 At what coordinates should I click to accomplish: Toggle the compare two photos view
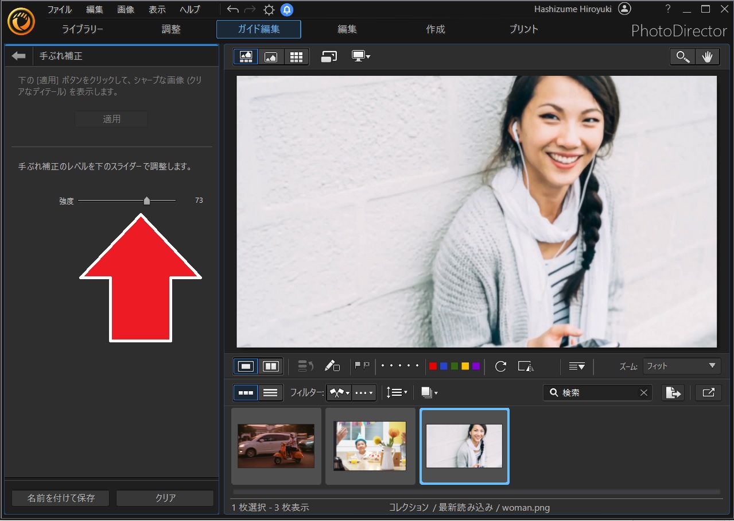pos(270,366)
